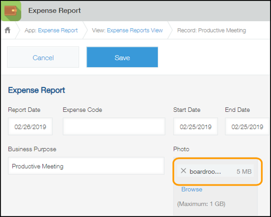Click the 5 MB file size text
Image resolution: width=271 pixels, height=217 pixels.
244,171
